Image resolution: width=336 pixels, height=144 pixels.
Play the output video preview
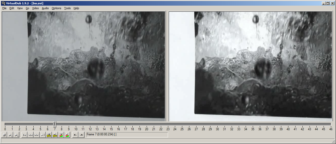pyautogui.click(x=16, y=135)
